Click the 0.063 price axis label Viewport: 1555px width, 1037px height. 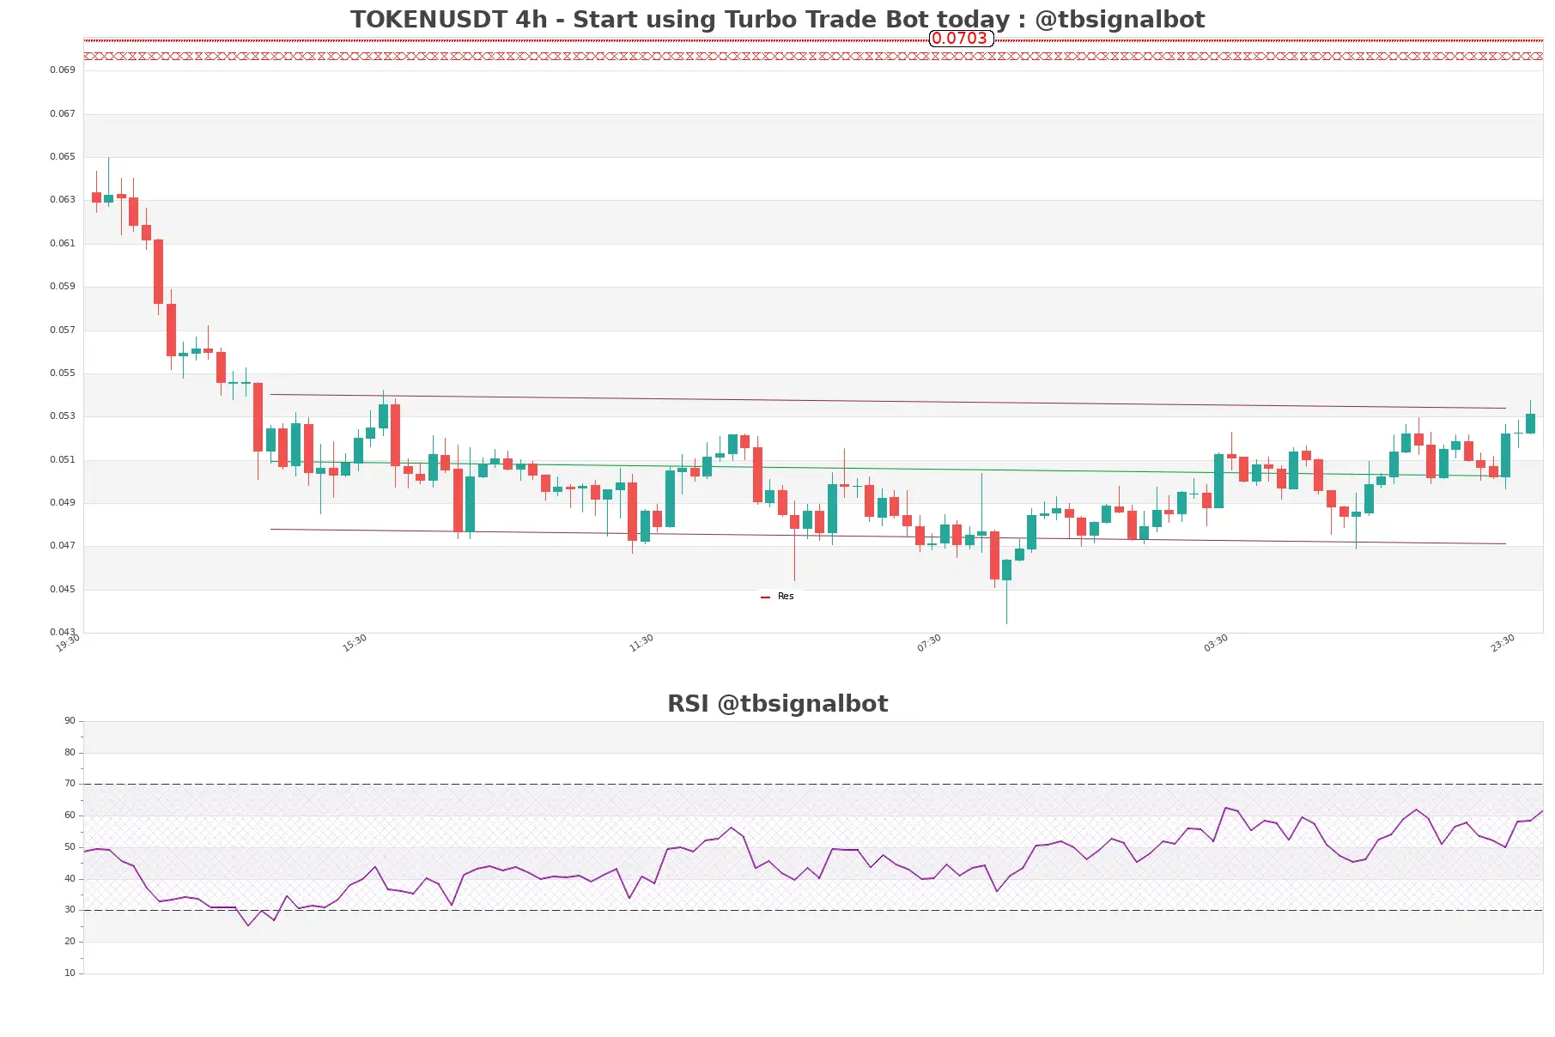click(x=63, y=200)
